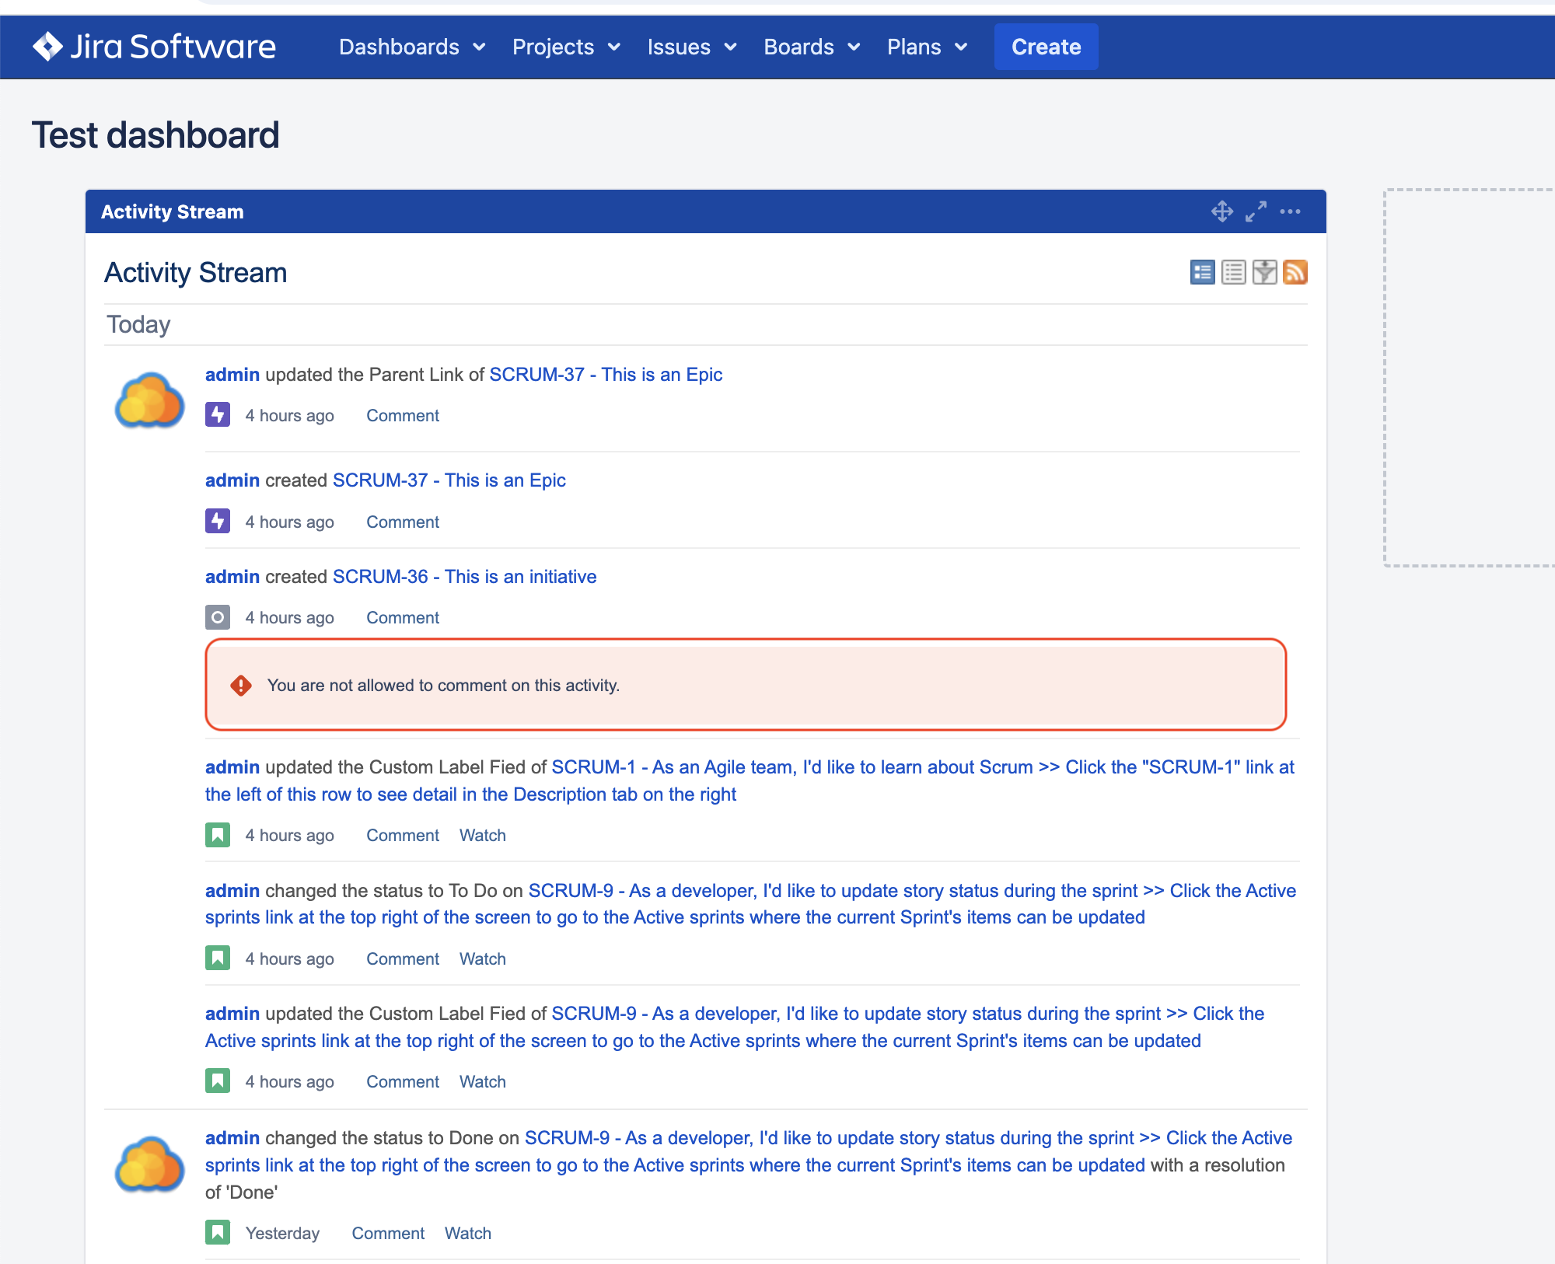The height and width of the screenshot is (1264, 1555).
Task: Expand the Dashboards dropdown menu
Action: [x=412, y=47]
